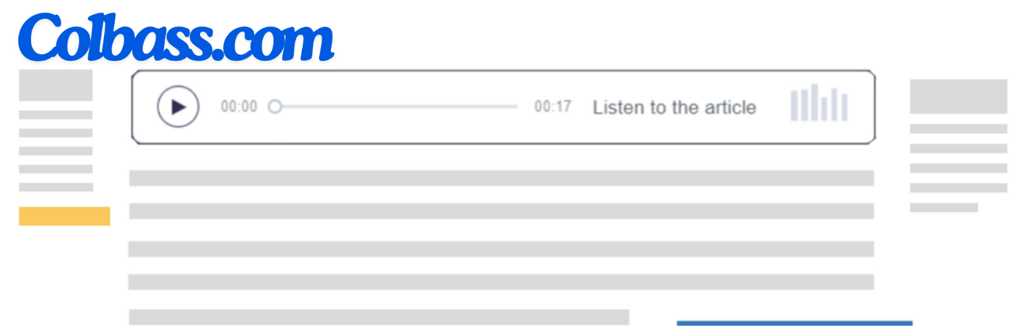Click the gray image block in left sidebar

[56, 85]
